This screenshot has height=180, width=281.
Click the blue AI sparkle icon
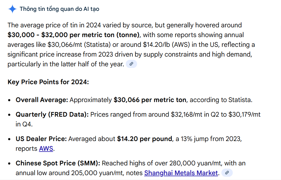pyautogui.click(x=12, y=9)
